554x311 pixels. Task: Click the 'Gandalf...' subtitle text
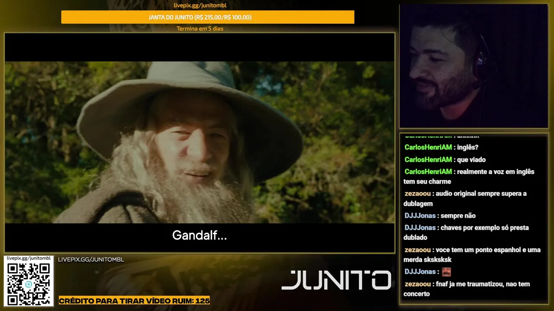(x=200, y=235)
